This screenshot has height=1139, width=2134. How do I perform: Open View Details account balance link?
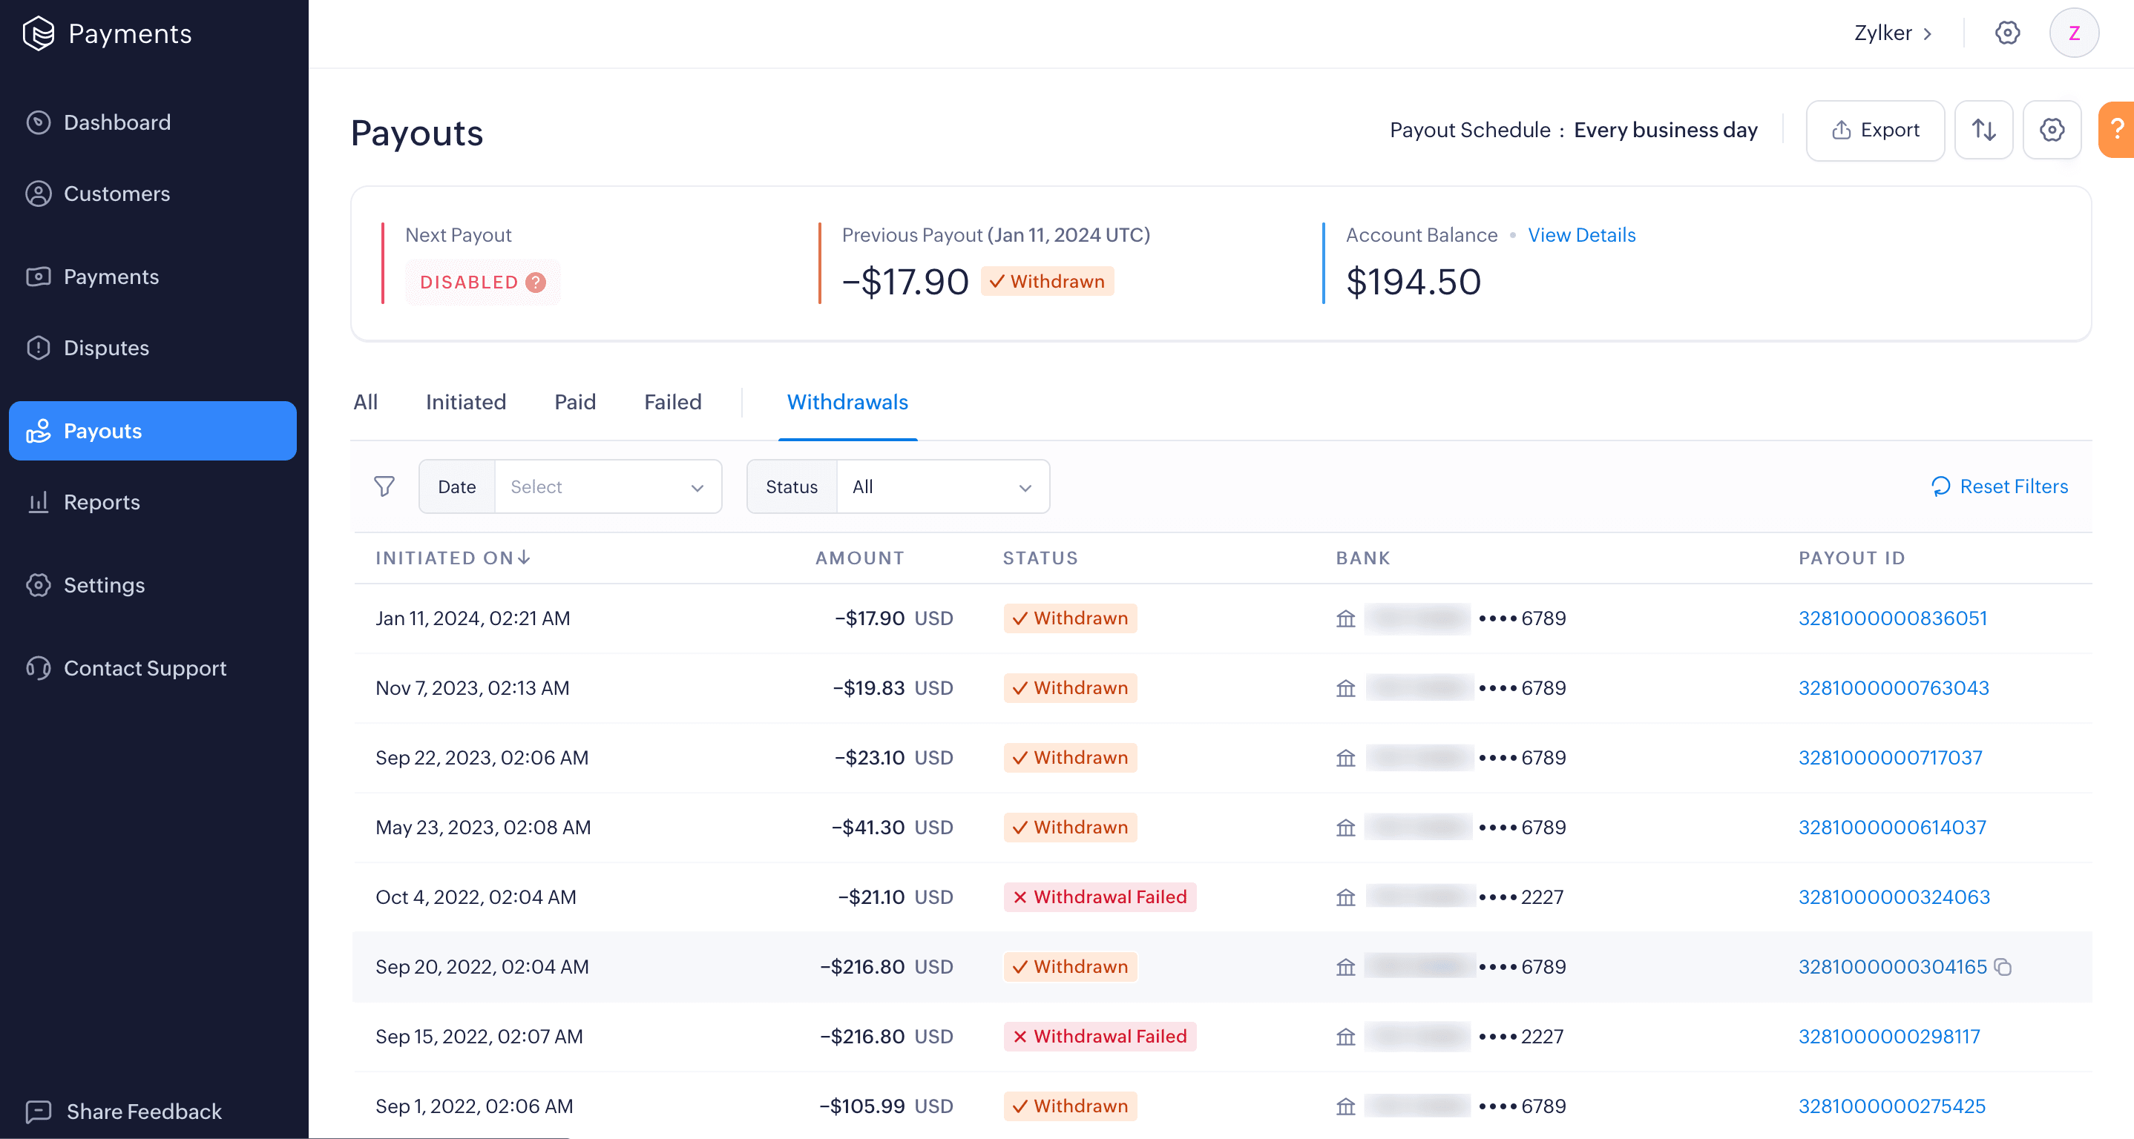coord(1580,235)
